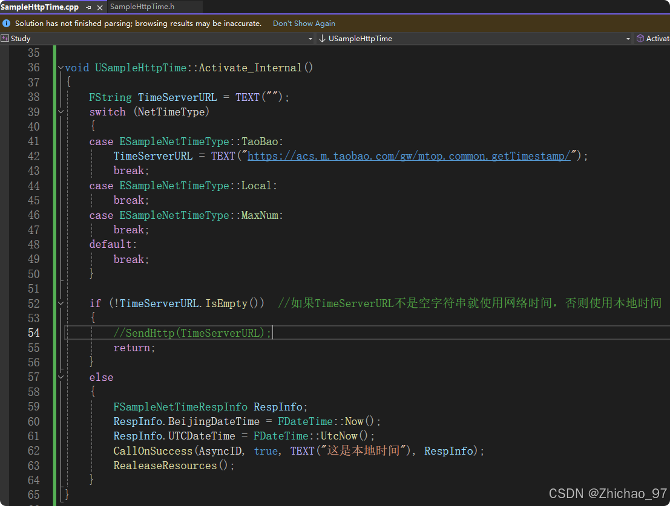The height and width of the screenshot is (506, 670).
Task: Click the true argument on line 62
Action: point(266,451)
